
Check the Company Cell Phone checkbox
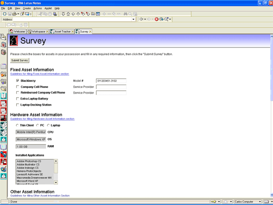pos(18,87)
